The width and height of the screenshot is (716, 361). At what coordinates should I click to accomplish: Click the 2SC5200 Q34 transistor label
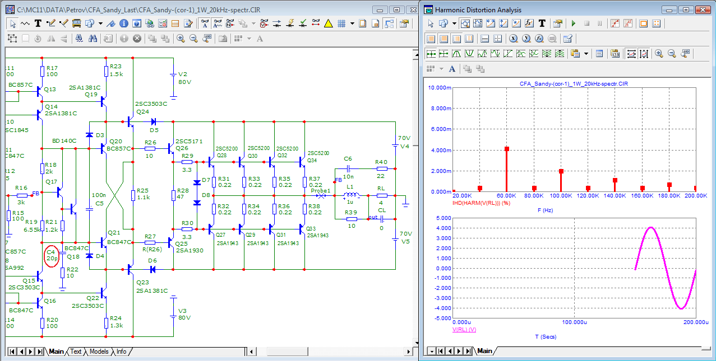click(317, 156)
